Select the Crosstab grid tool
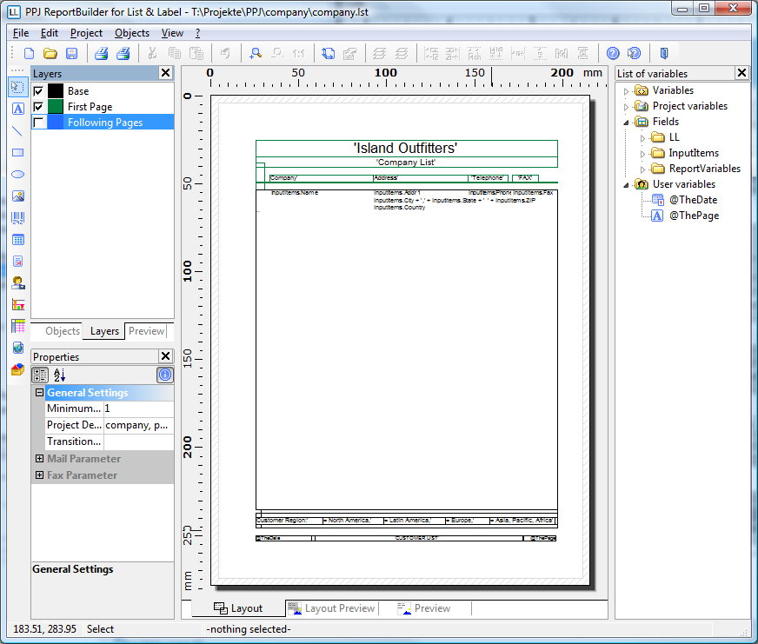This screenshot has width=758, height=644. click(18, 327)
